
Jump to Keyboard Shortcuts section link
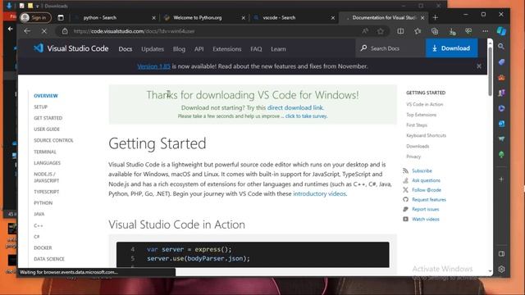(427, 135)
